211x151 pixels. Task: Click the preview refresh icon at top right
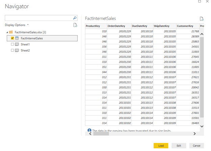[x=202, y=19]
